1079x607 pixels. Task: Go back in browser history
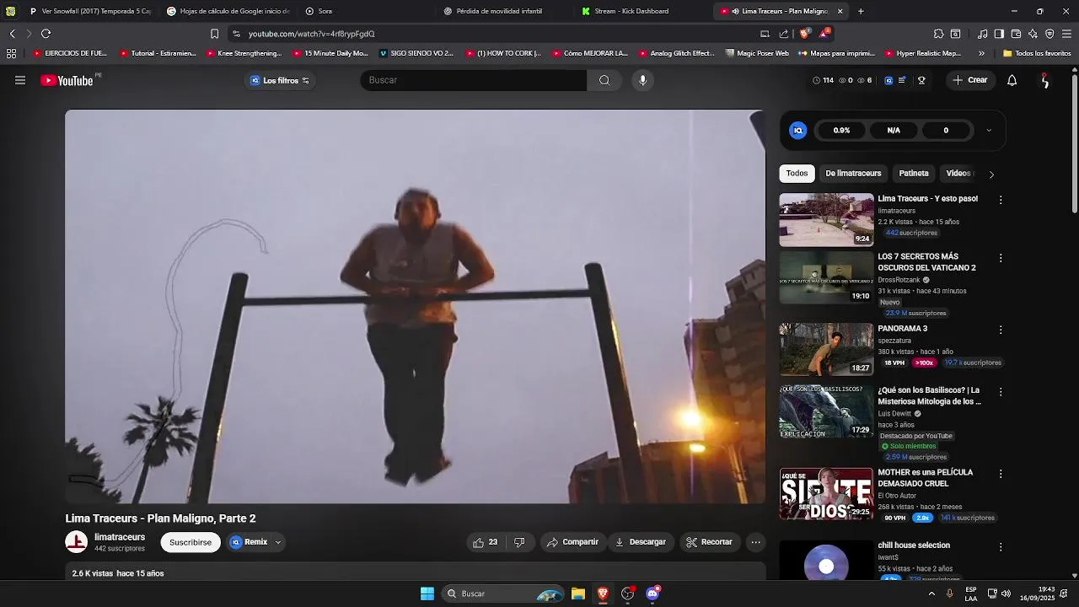click(12, 34)
